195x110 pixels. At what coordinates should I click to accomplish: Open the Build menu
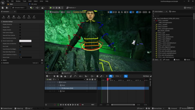[30, 1]
